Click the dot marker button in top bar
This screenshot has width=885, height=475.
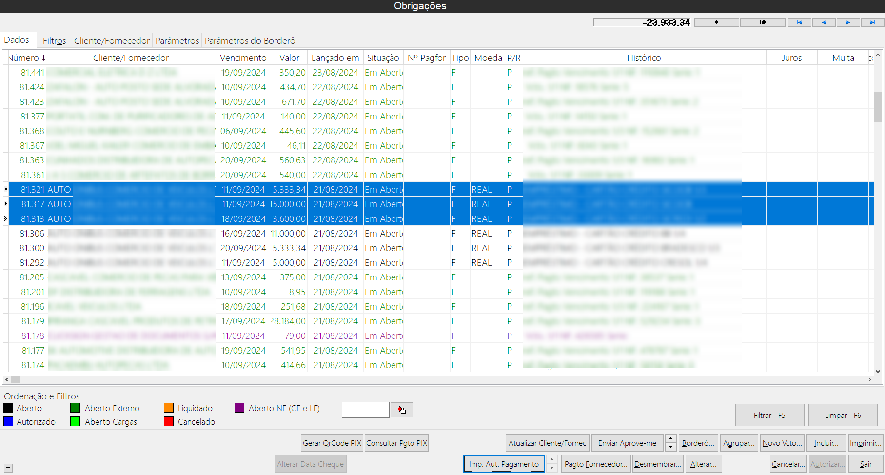tap(763, 22)
